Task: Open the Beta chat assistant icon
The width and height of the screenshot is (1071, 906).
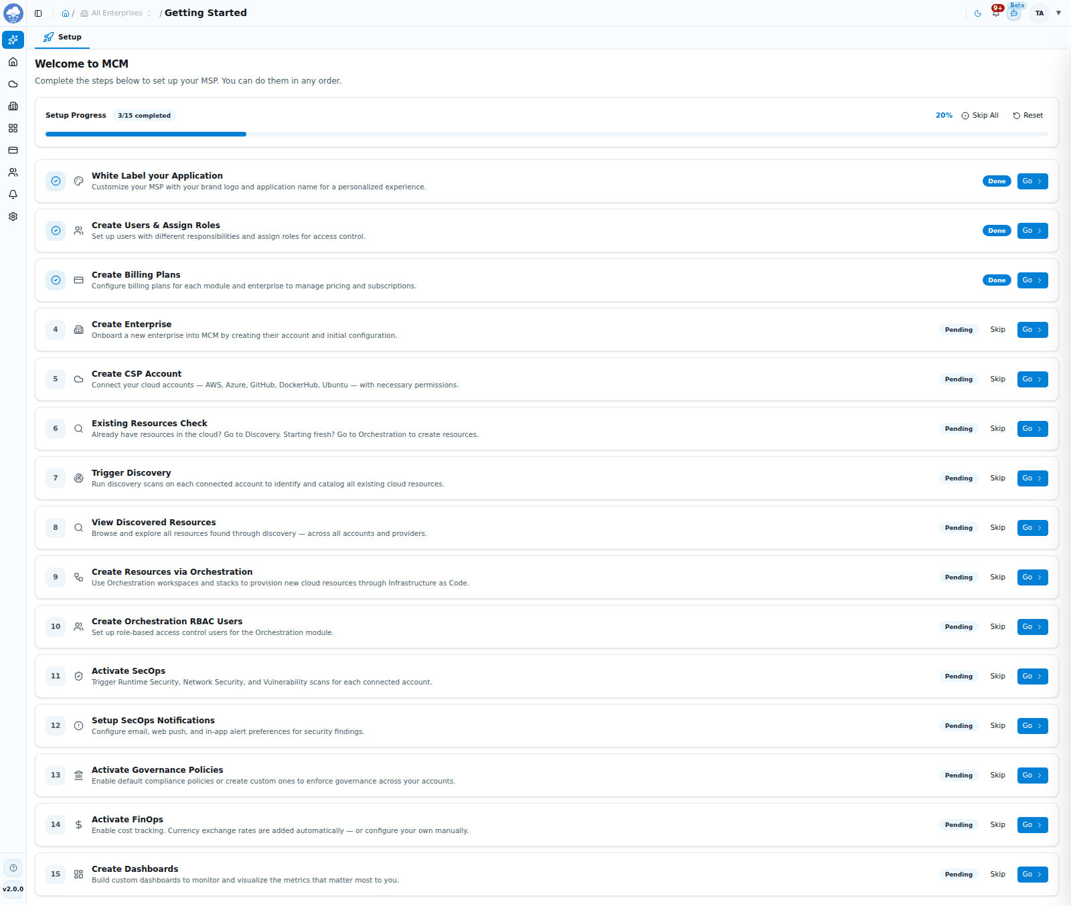Action: pos(1014,13)
